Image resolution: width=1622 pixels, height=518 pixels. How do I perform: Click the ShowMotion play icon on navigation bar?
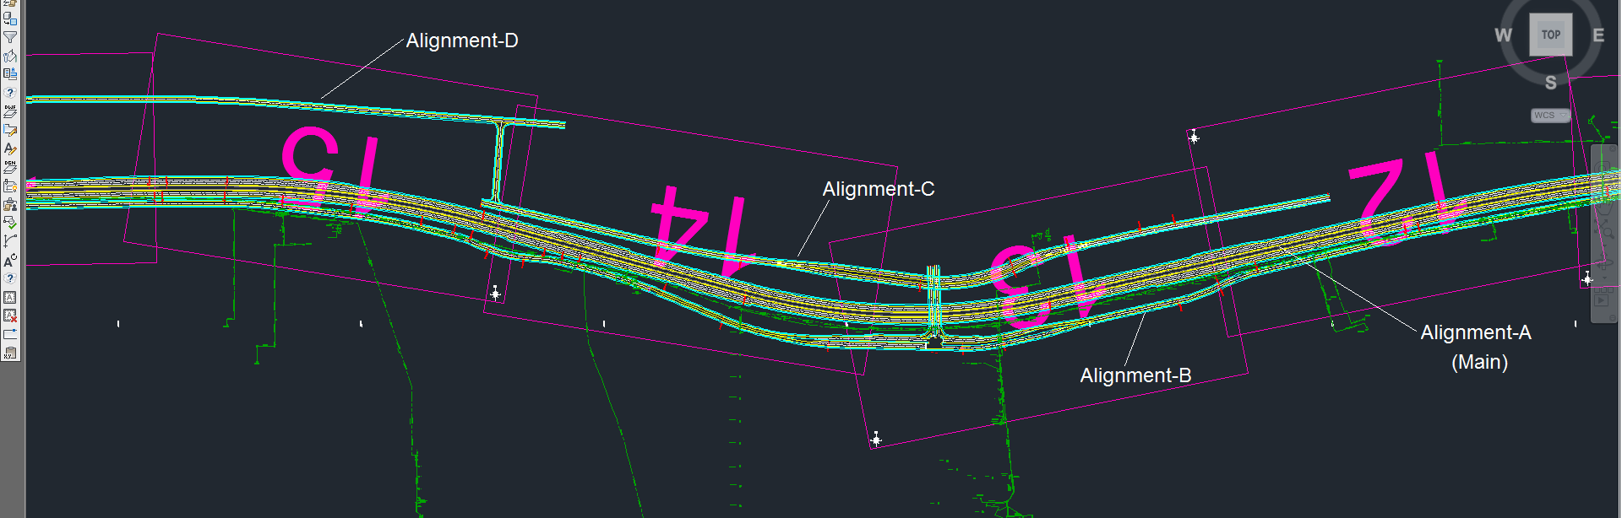(x=1602, y=299)
